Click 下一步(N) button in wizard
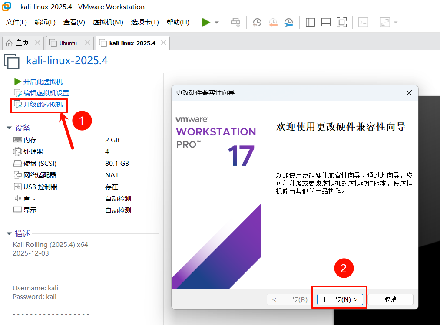This screenshot has height=325, width=440. (x=340, y=299)
